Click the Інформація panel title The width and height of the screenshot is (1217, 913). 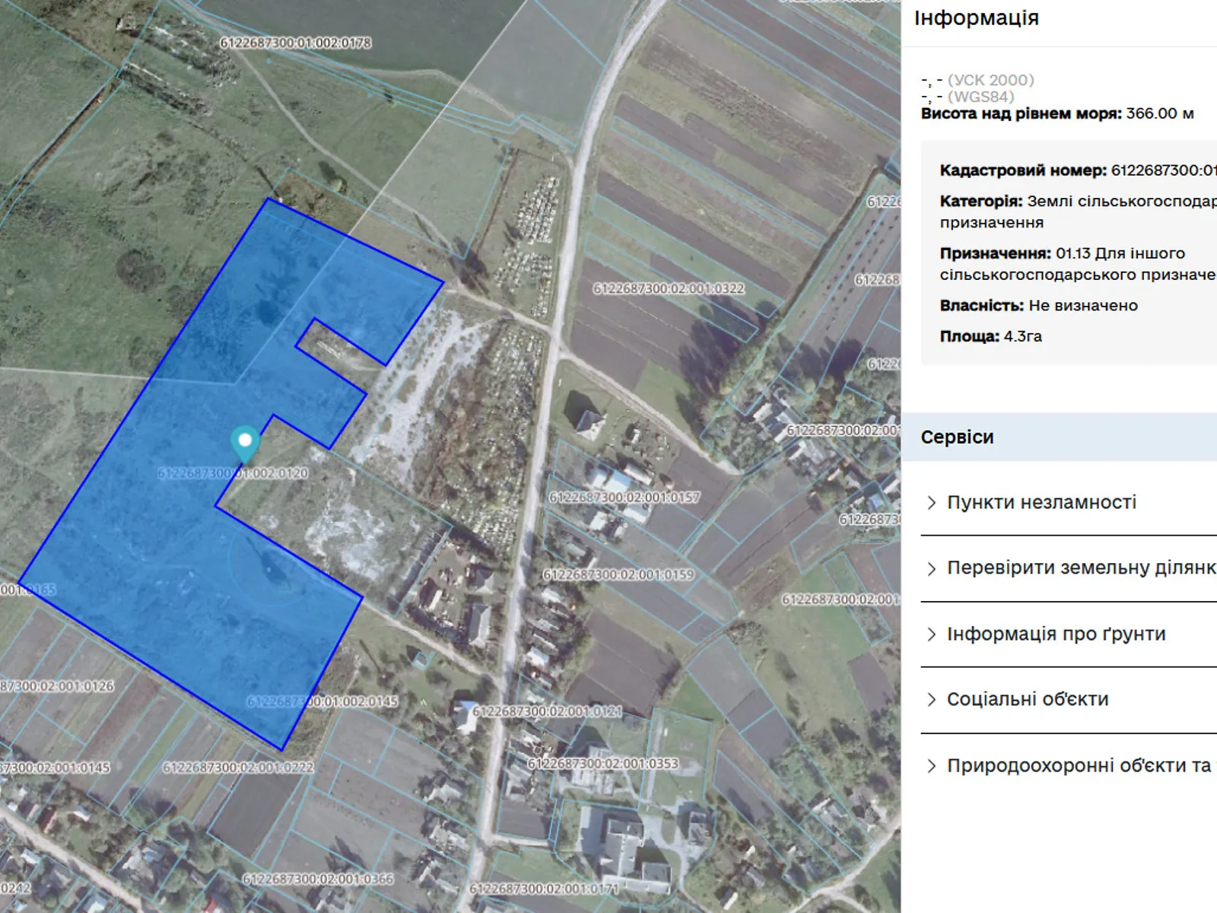[x=976, y=18]
